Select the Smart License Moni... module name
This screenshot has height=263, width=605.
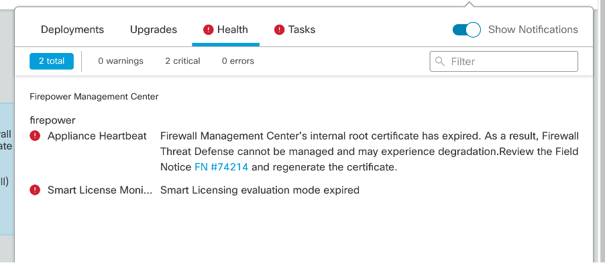pos(100,190)
